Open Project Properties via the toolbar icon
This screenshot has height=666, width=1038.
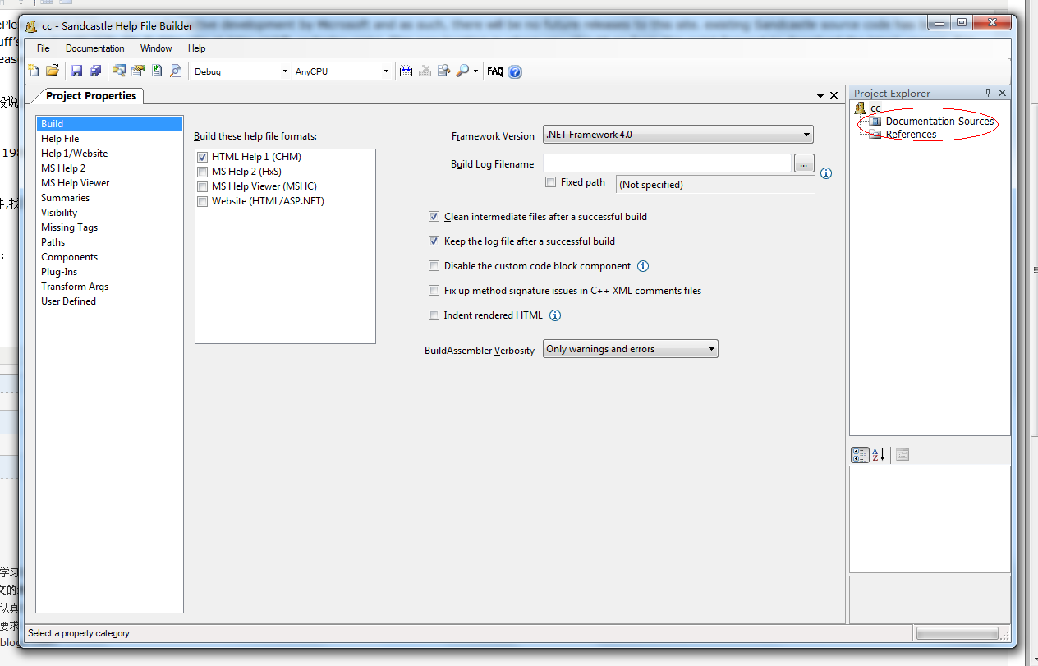138,71
